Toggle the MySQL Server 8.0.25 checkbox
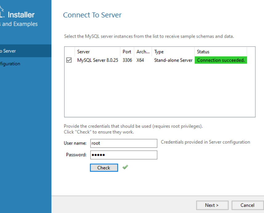264x213 pixels. click(69, 60)
